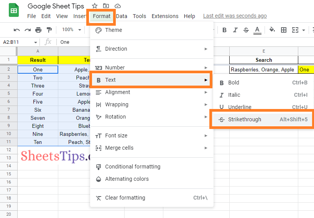
Task: Toggle strikethrough in the toolbar
Action: [246, 30]
